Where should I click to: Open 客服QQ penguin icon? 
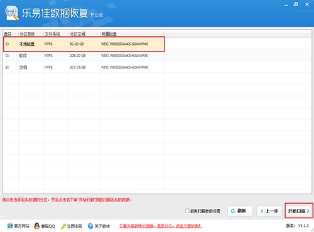(37, 226)
